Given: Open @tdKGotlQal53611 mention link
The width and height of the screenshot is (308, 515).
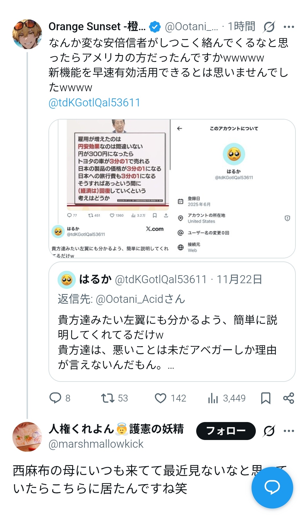Looking at the screenshot, I should pos(94,103).
